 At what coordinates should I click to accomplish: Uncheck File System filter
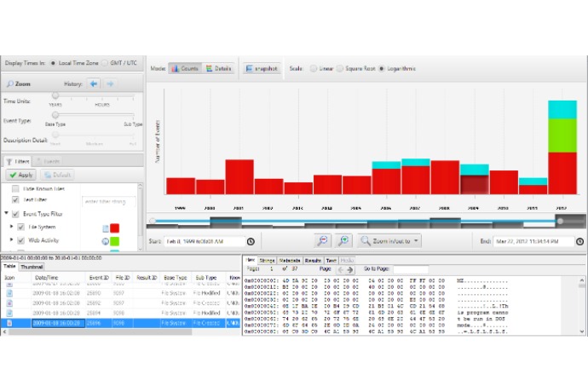pos(21,227)
